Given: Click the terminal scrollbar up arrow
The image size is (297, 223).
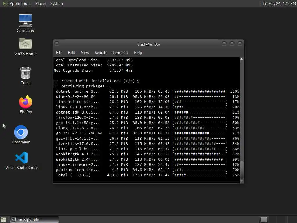Looking at the screenshot, I should point(242,59).
